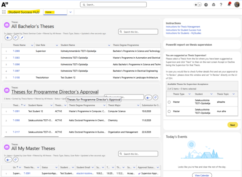
Task: Open the user profile avatar
Action: 237,5
